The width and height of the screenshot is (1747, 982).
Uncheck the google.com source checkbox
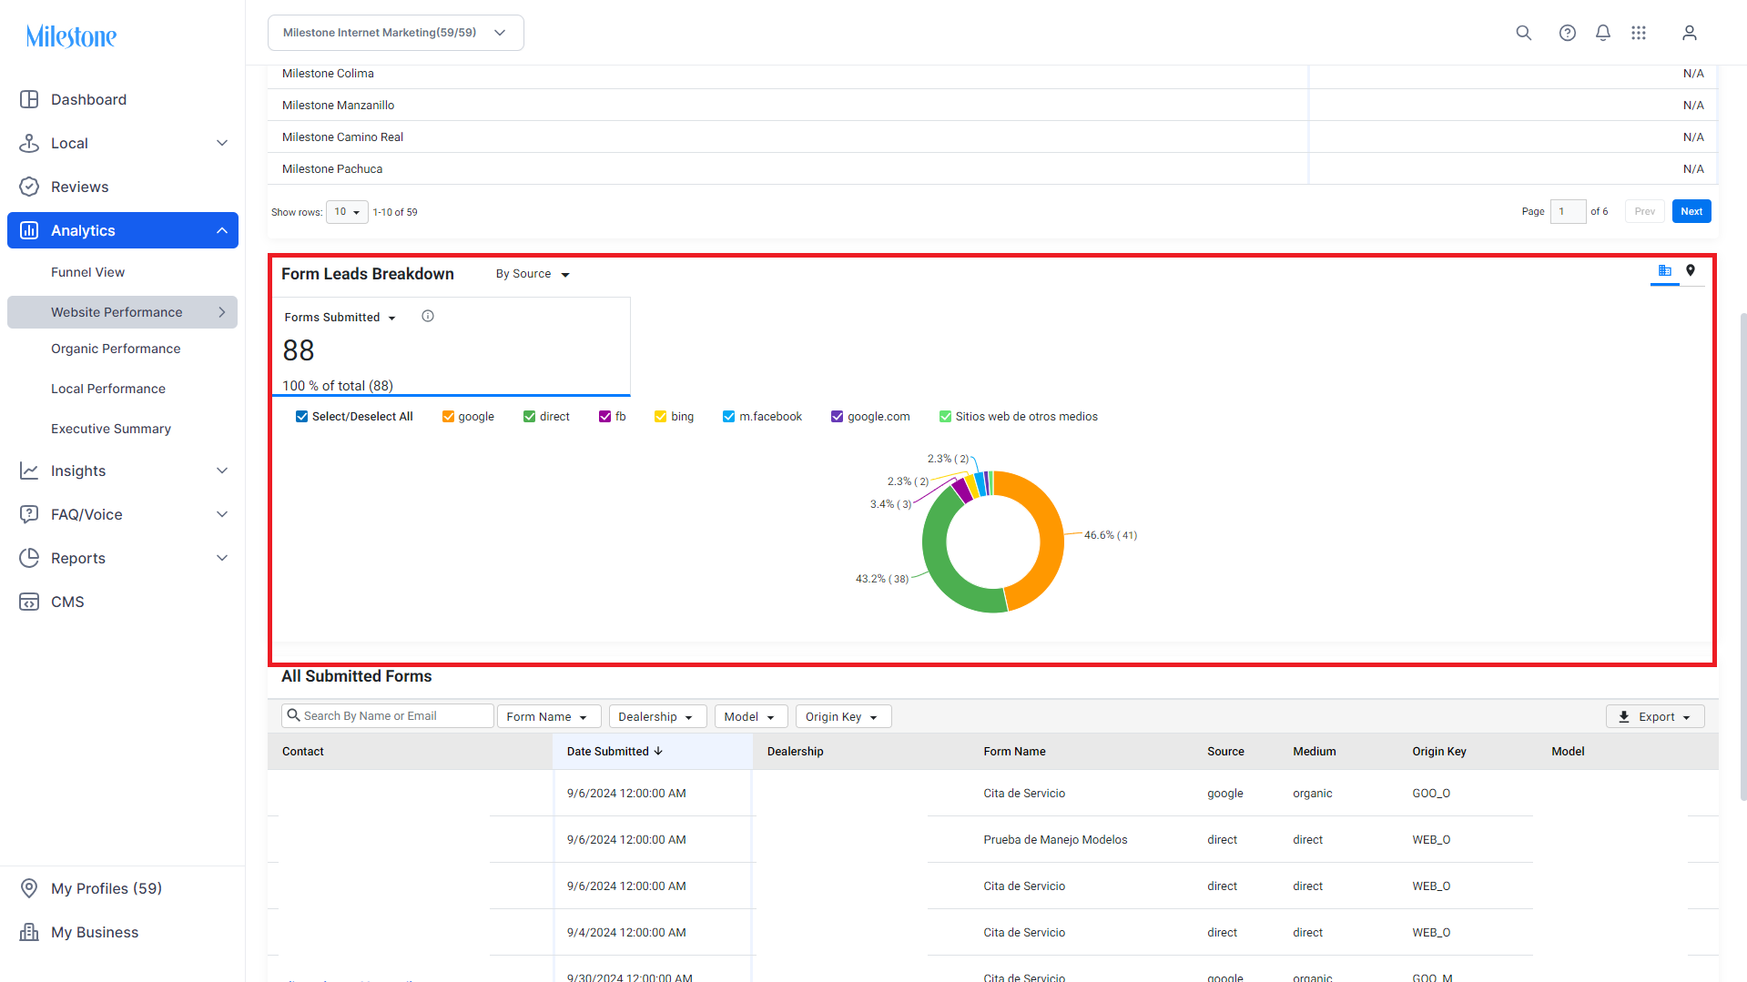837,417
